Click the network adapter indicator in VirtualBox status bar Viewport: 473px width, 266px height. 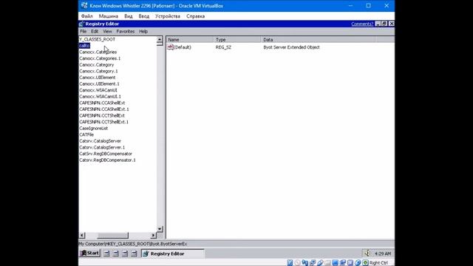(313, 263)
